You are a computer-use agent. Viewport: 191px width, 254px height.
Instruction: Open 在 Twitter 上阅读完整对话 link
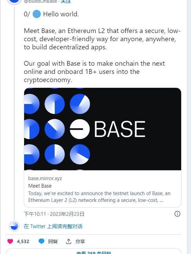click(x=53, y=226)
